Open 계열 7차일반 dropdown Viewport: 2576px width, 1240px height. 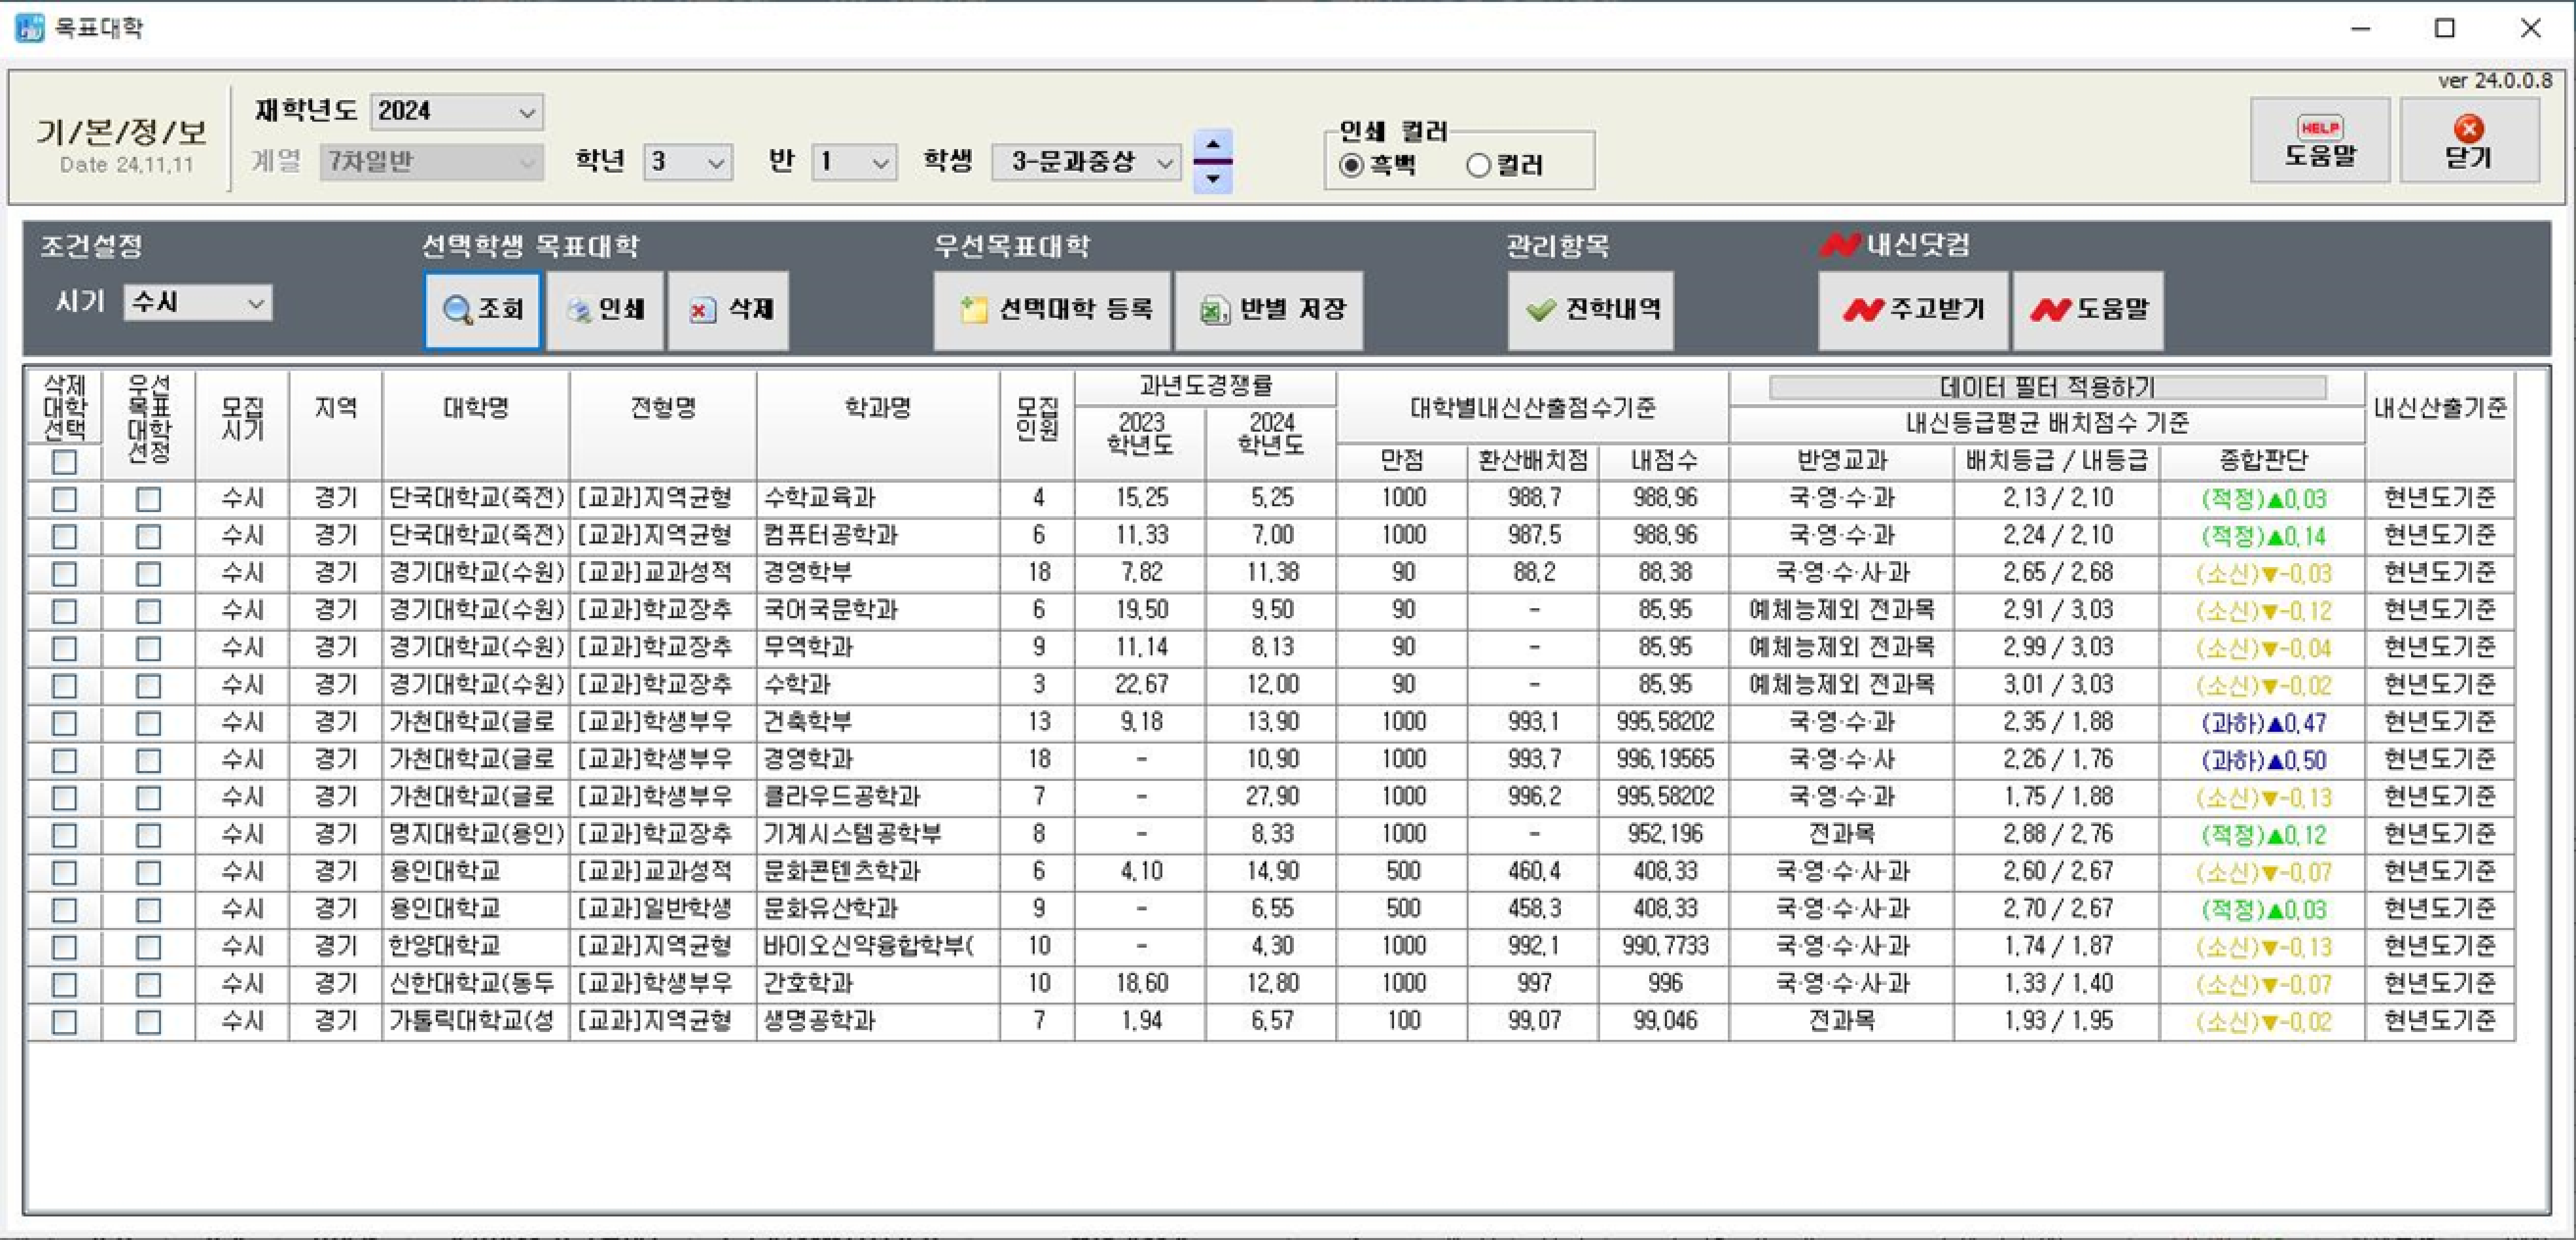coord(431,162)
